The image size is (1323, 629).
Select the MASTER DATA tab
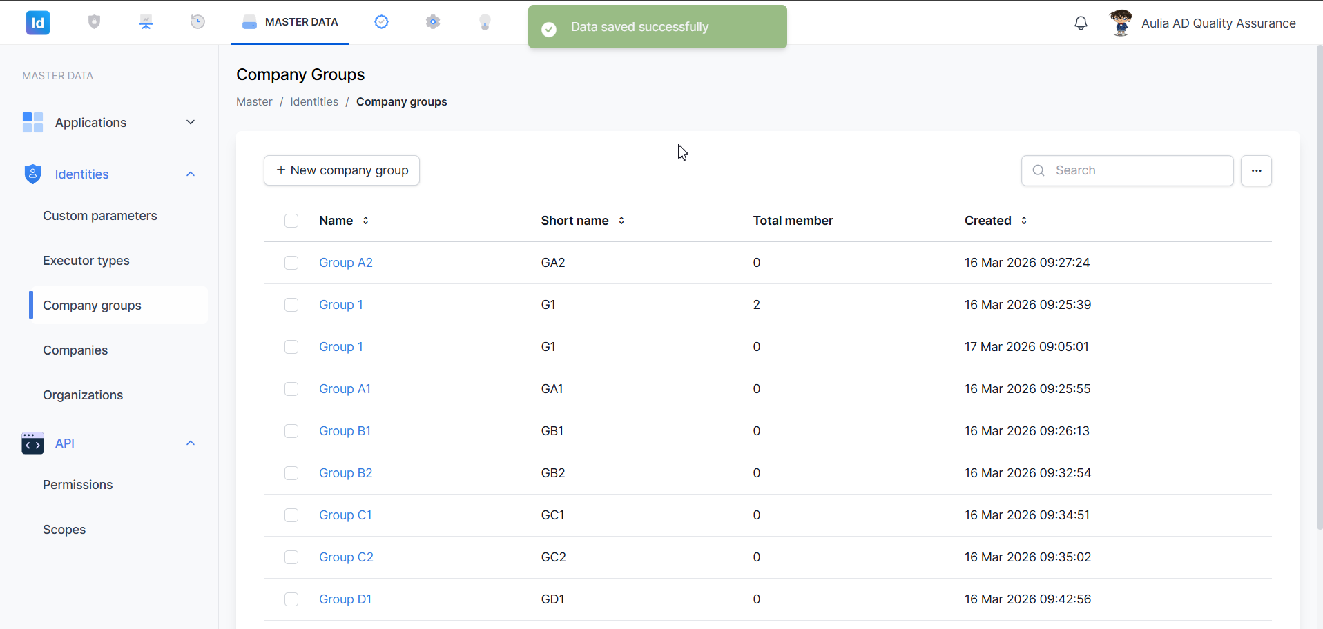[289, 22]
